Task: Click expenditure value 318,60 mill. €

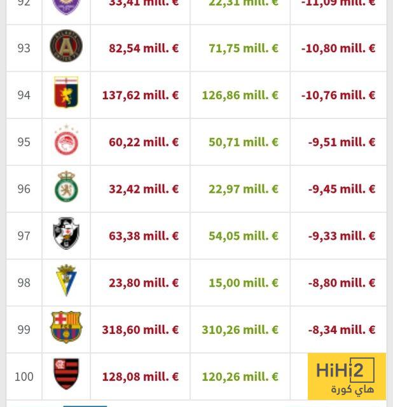Action: click(140, 330)
